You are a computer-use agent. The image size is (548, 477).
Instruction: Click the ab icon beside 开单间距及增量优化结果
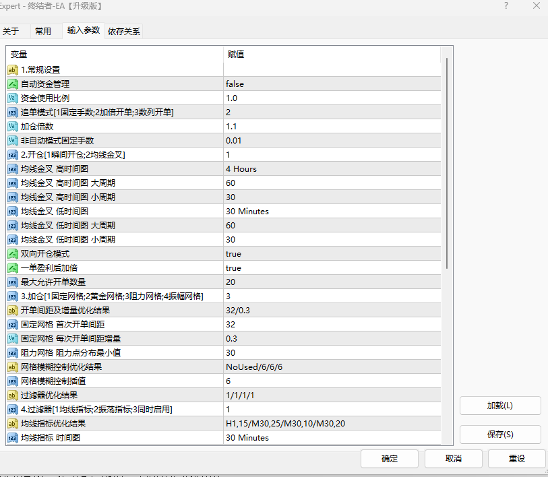(x=12, y=310)
